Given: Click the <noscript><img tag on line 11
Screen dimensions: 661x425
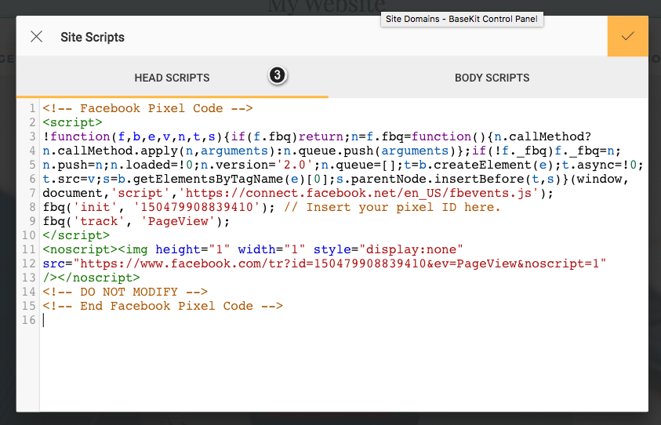Looking at the screenshot, I should [x=96, y=249].
